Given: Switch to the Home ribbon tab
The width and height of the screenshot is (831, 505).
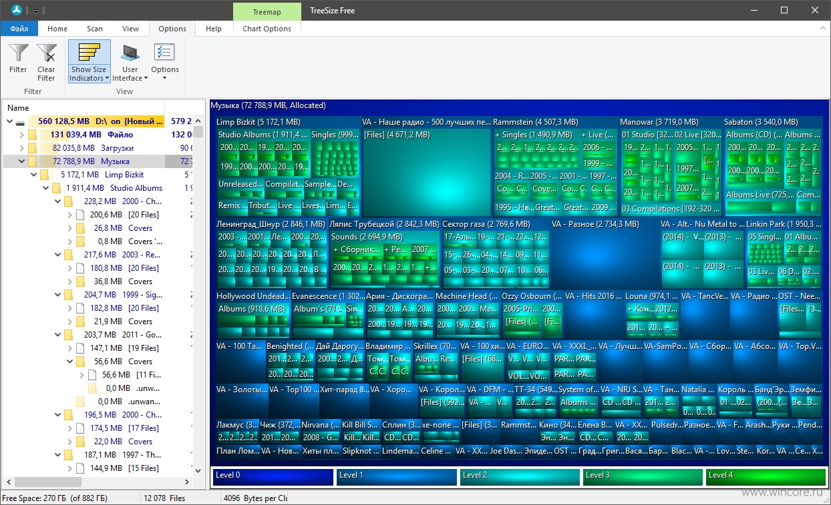Looking at the screenshot, I should (x=57, y=29).
